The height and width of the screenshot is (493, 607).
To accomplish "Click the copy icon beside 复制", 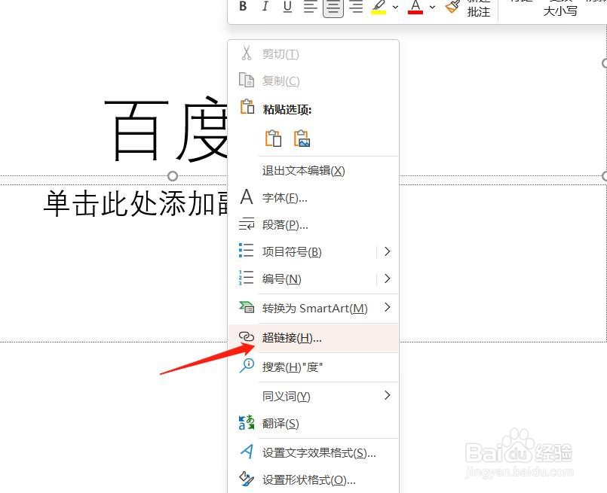I will (247, 80).
